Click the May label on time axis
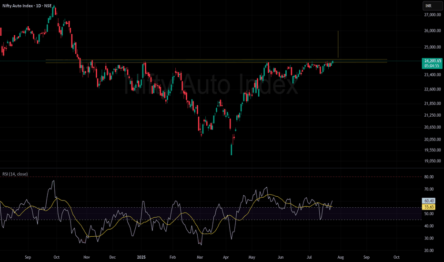Screen dimensions: 444x262 pos(252,257)
